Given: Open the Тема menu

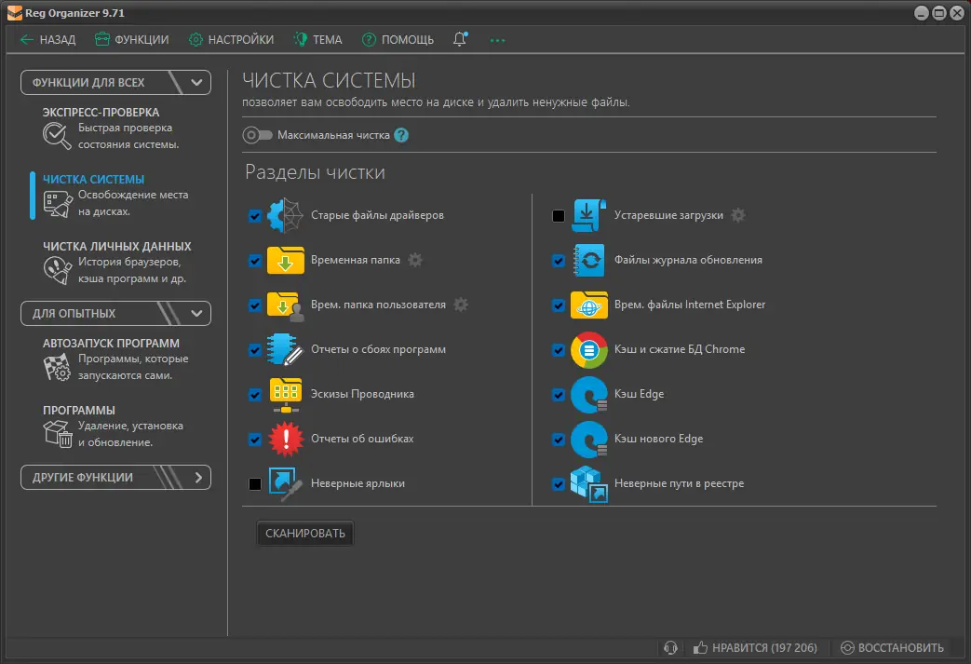Looking at the screenshot, I should click(x=318, y=40).
